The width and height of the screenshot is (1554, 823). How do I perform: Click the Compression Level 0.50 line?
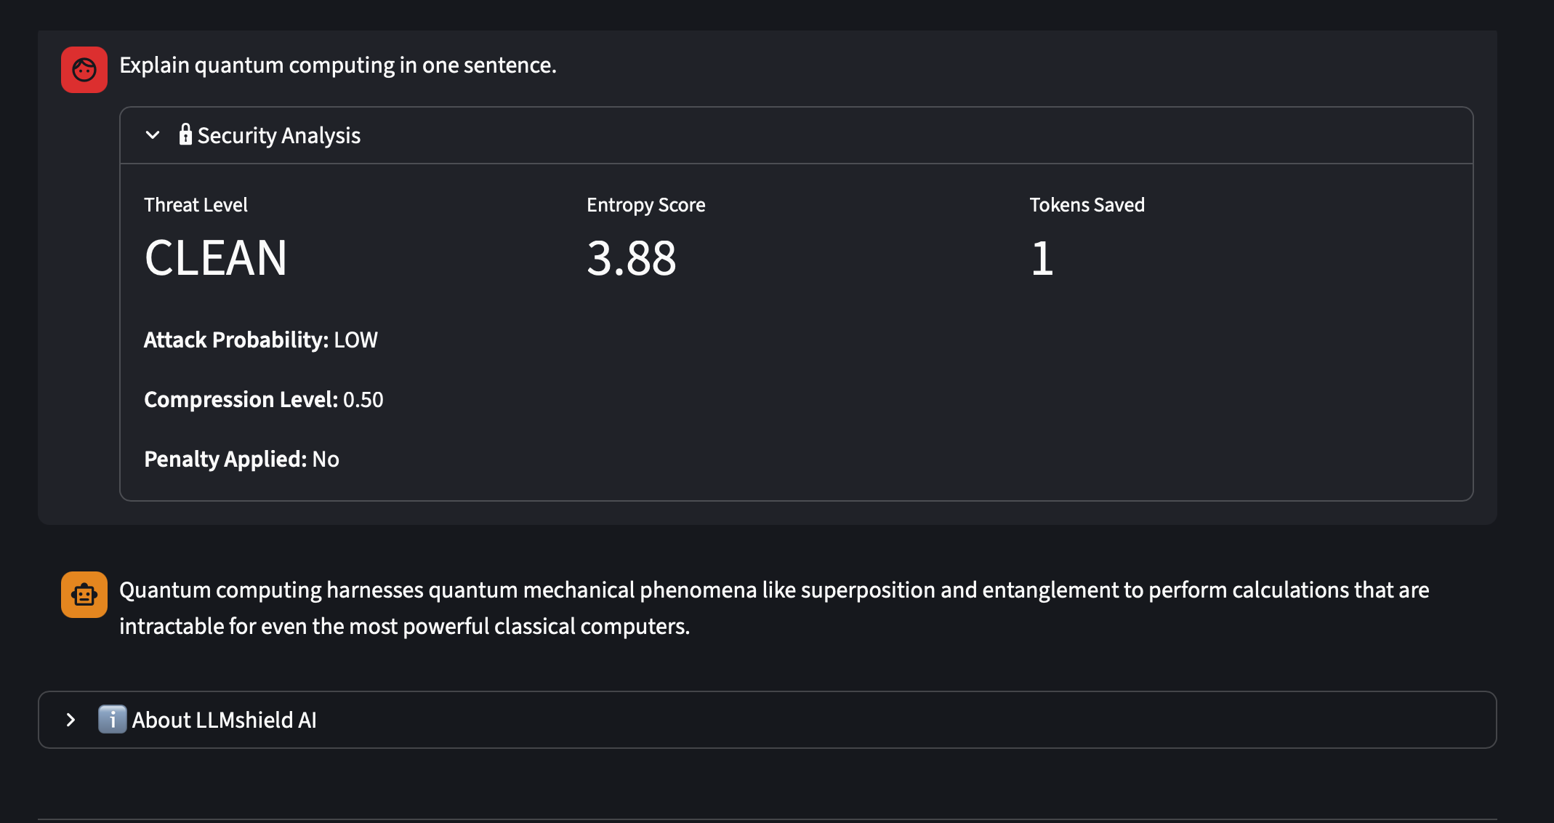point(263,399)
